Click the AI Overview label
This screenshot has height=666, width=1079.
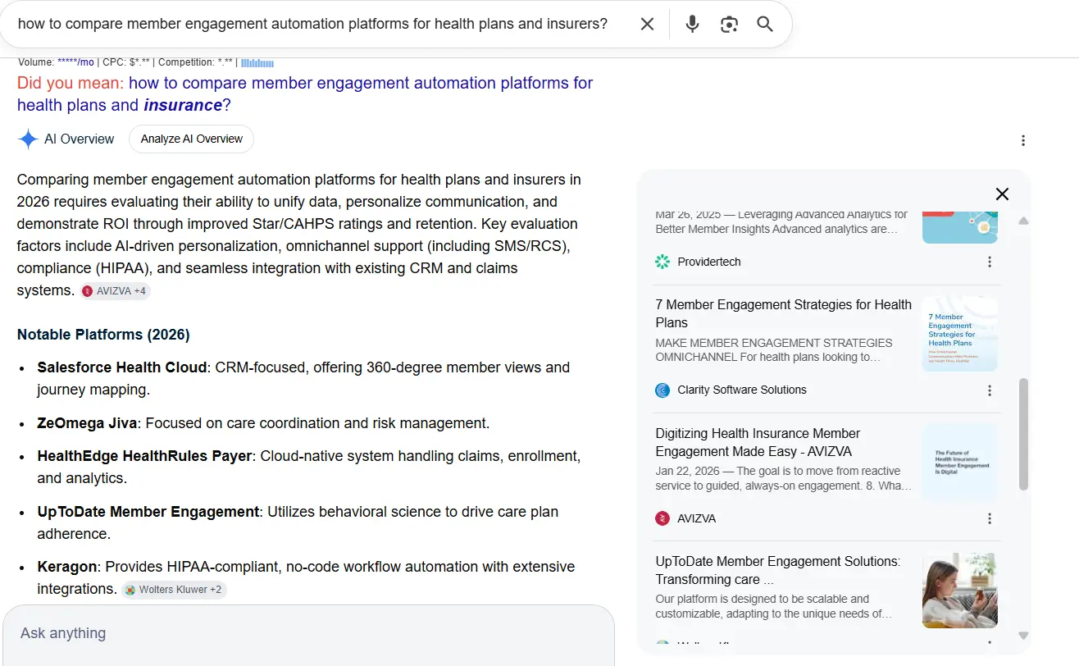tap(80, 139)
